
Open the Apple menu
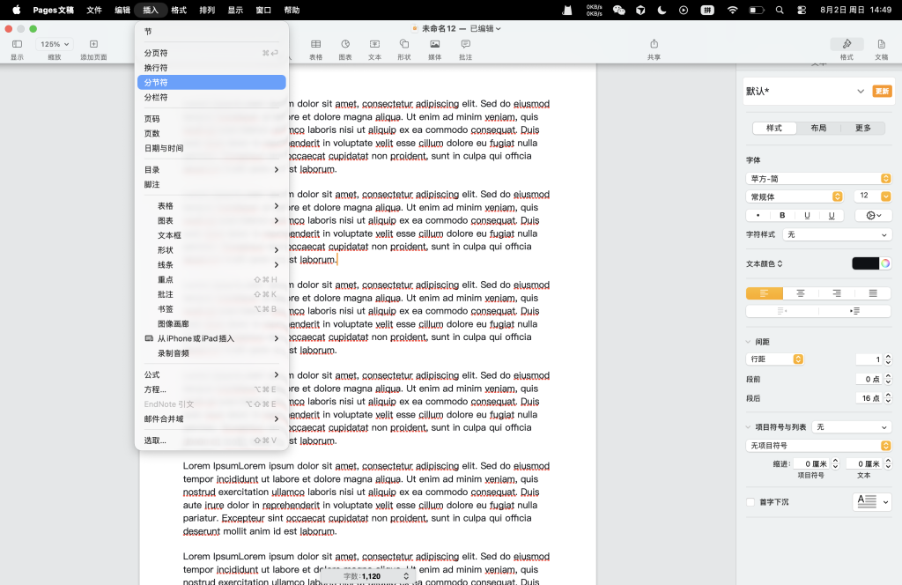click(x=16, y=10)
